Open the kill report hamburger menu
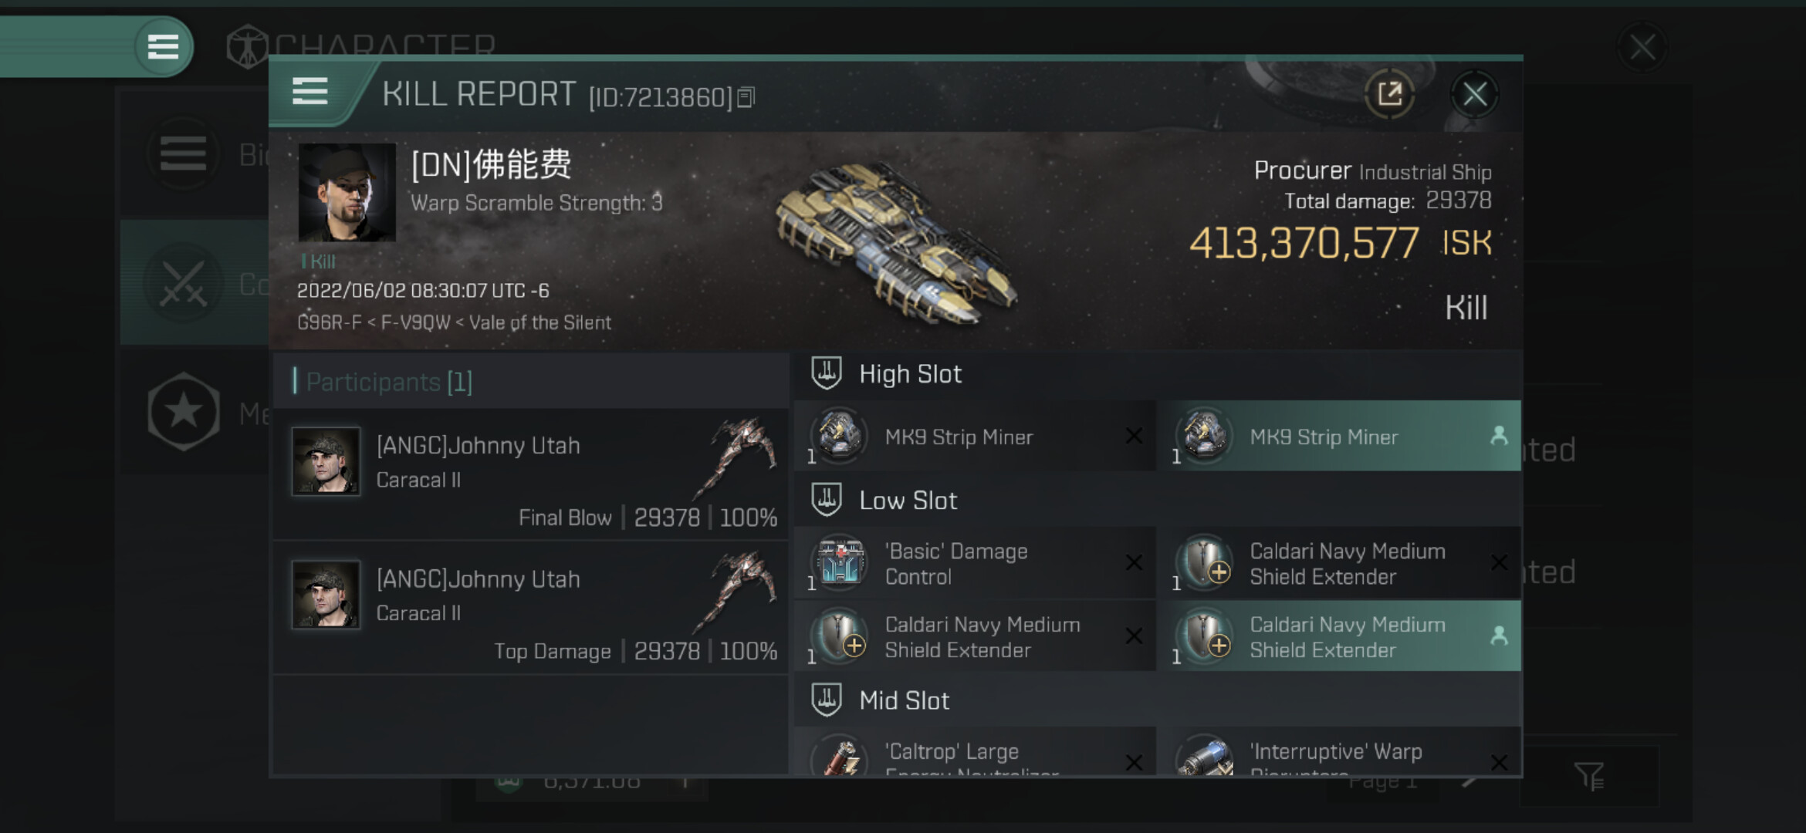Viewport: 1806px width, 833px height. click(310, 92)
